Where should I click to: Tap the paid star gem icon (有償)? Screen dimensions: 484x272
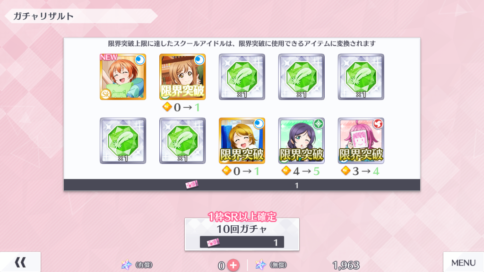(126, 264)
